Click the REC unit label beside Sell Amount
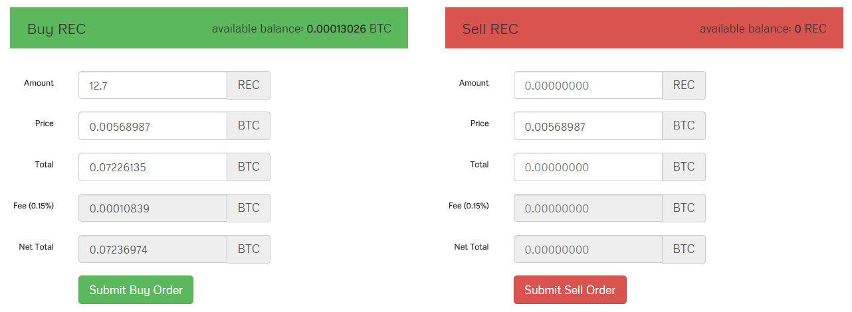This screenshot has height=312, width=852. (683, 85)
